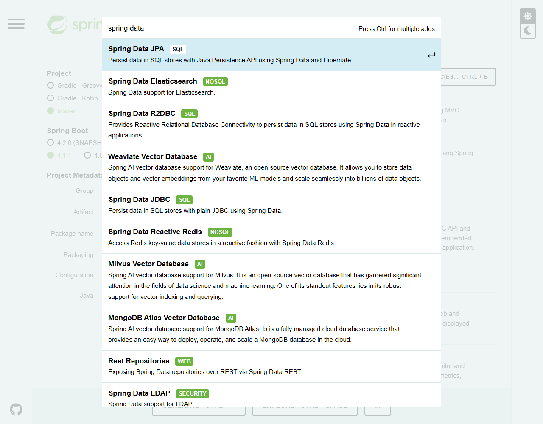
Task: Click the Configuration label
Action: (x=74, y=275)
